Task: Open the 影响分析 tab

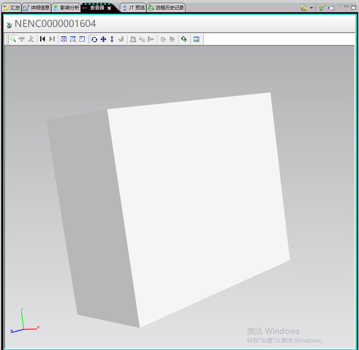Action: coord(66,8)
